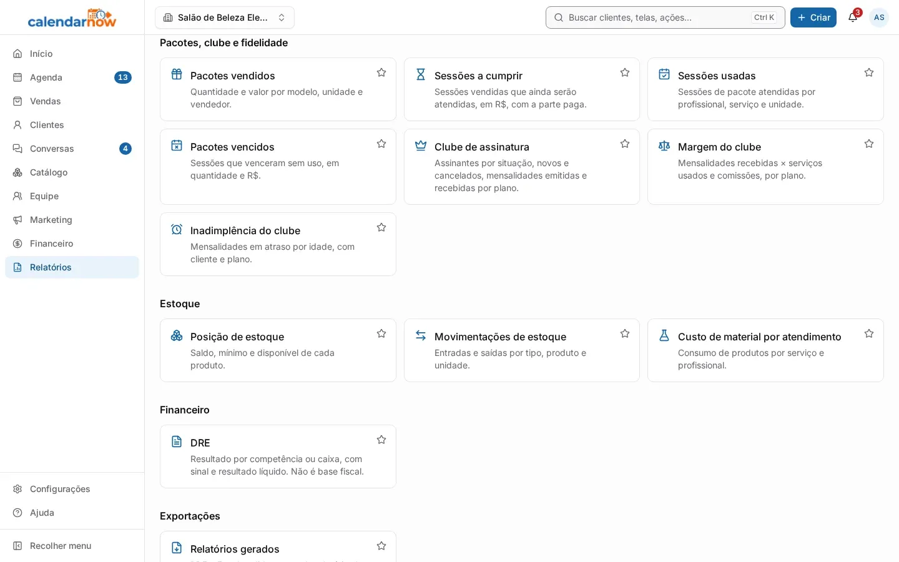Viewport: 899px width, 562px height.
Task: Click the Clientes person icon
Action: pyautogui.click(x=17, y=125)
